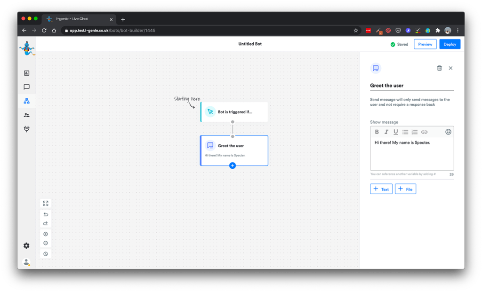This screenshot has width=482, height=292.
Task: Zoom in on the canvas
Action: pos(46,234)
